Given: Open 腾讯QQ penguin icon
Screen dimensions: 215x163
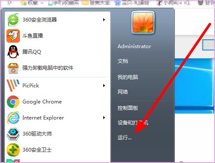Looking at the screenshot, I should [x=13, y=52].
